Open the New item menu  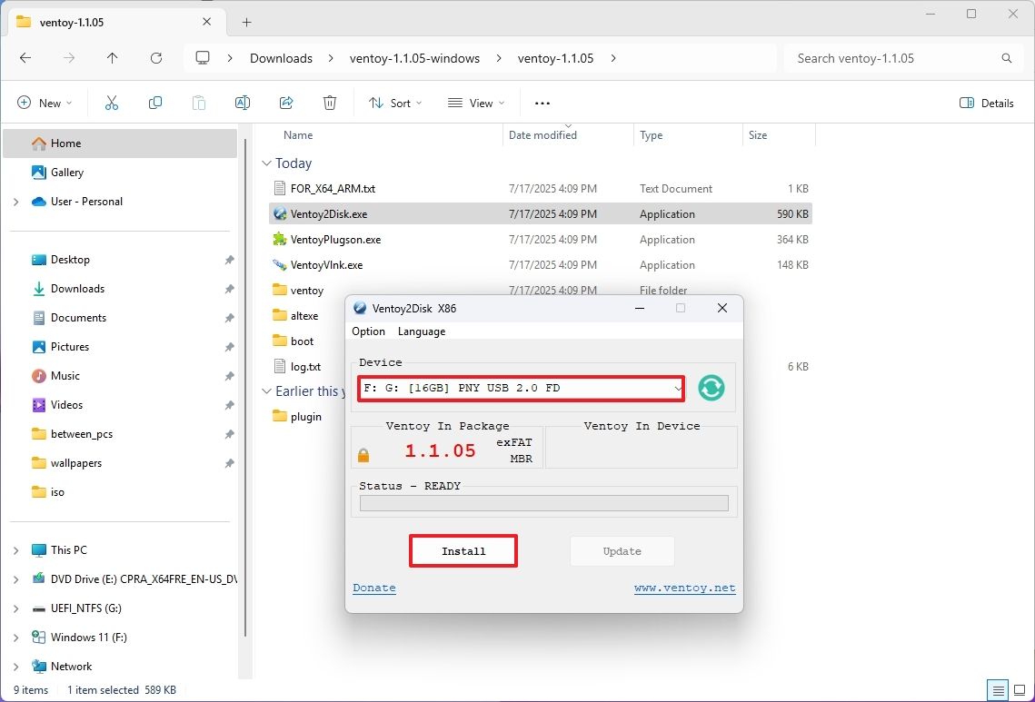coord(44,103)
